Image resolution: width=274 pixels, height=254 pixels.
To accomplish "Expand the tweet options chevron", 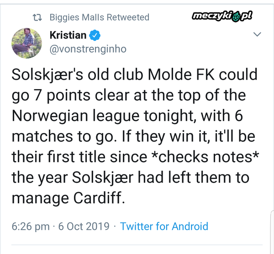I will [257, 34].
